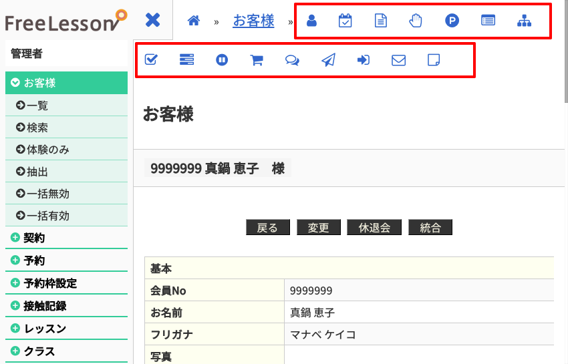The height and width of the screenshot is (364, 568).
Task: Click the paper plane send icon
Action: pyautogui.click(x=328, y=60)
